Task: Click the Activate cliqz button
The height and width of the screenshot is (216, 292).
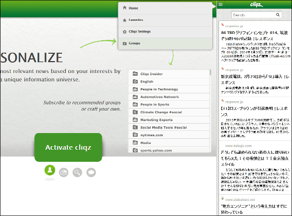Action: point(68,147)
